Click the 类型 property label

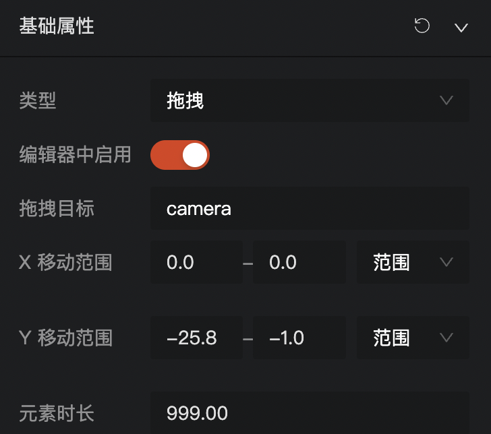point(38,100)
